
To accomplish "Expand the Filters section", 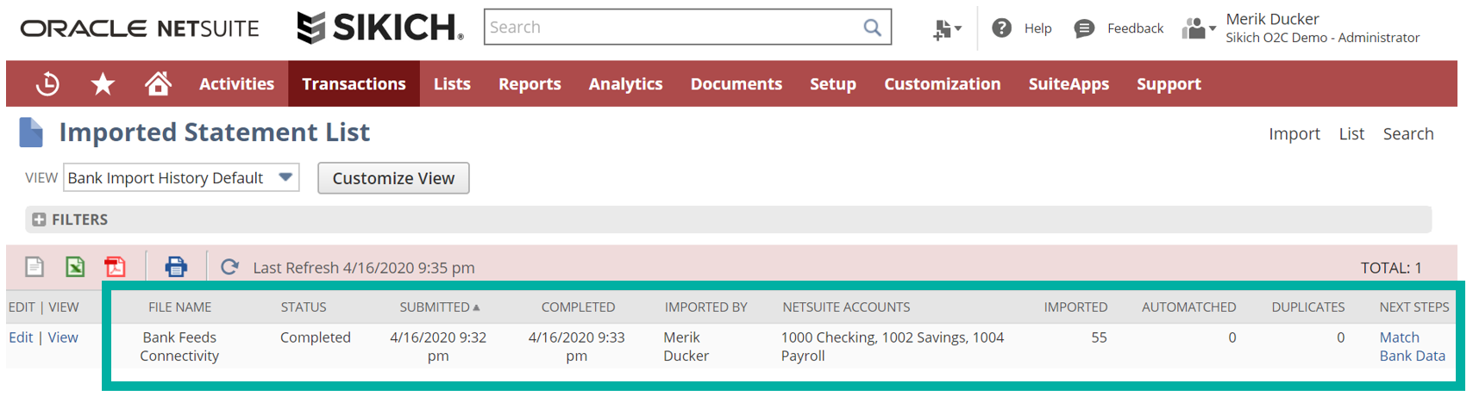I will click(x=39, y=220).
